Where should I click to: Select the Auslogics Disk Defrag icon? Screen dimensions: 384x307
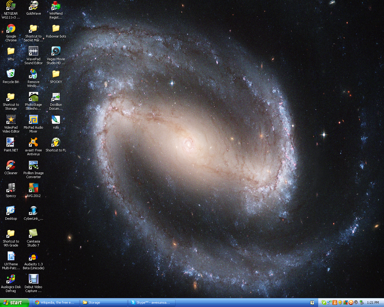click(x=11, y=283)
